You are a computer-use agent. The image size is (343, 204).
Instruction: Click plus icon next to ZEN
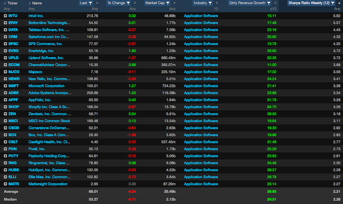coord(5,114)
